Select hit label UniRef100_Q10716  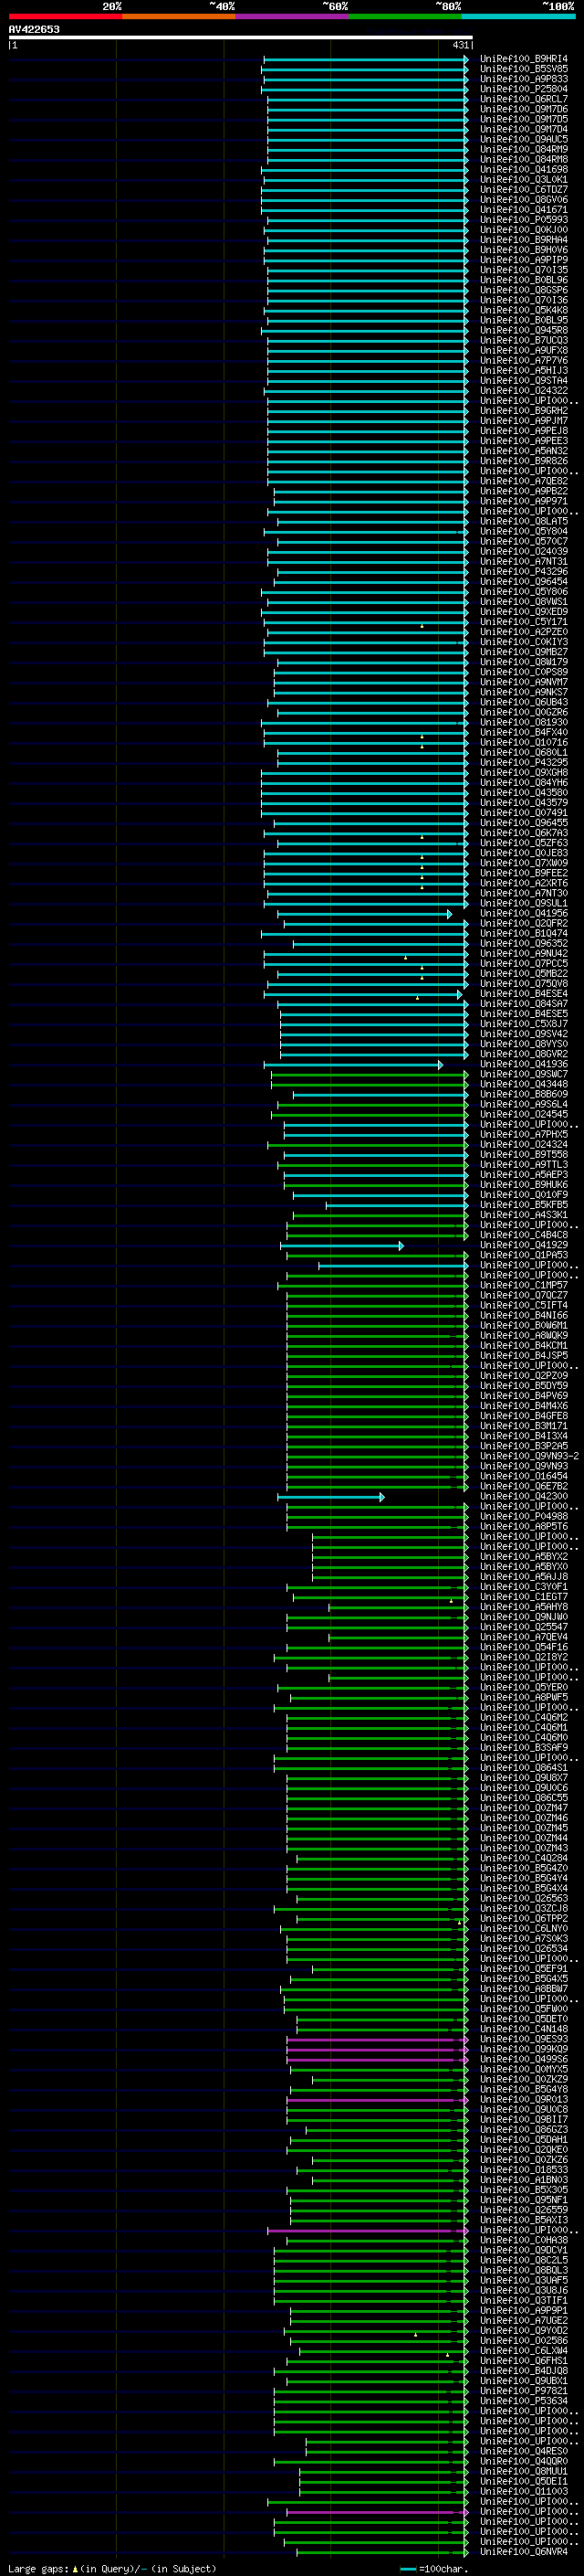pyautogui.click(x=523, y=743)
